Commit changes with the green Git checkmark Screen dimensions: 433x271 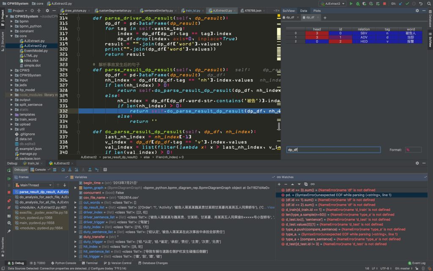407,3
